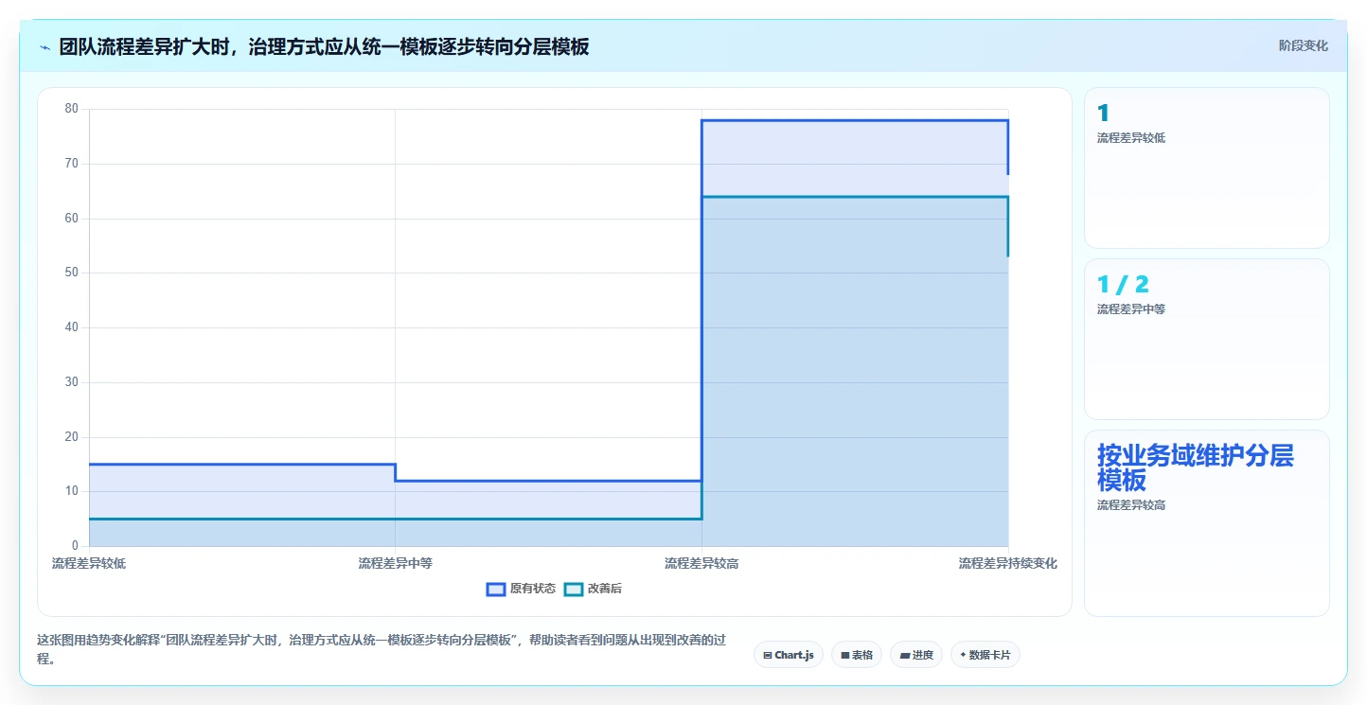
Task: Click the 流程差异中等 x-axis label
Action: (395, 563)
